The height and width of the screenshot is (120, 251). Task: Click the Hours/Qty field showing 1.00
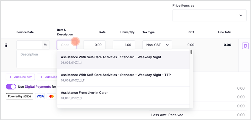point(124,45)
